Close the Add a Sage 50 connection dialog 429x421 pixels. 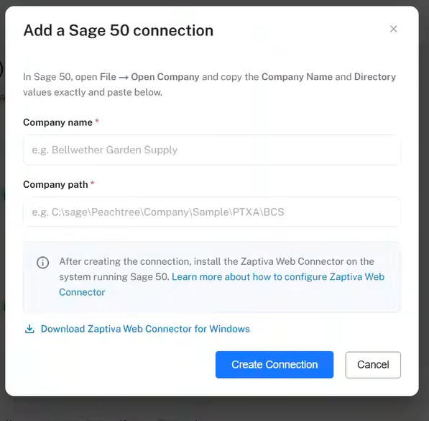393,29
